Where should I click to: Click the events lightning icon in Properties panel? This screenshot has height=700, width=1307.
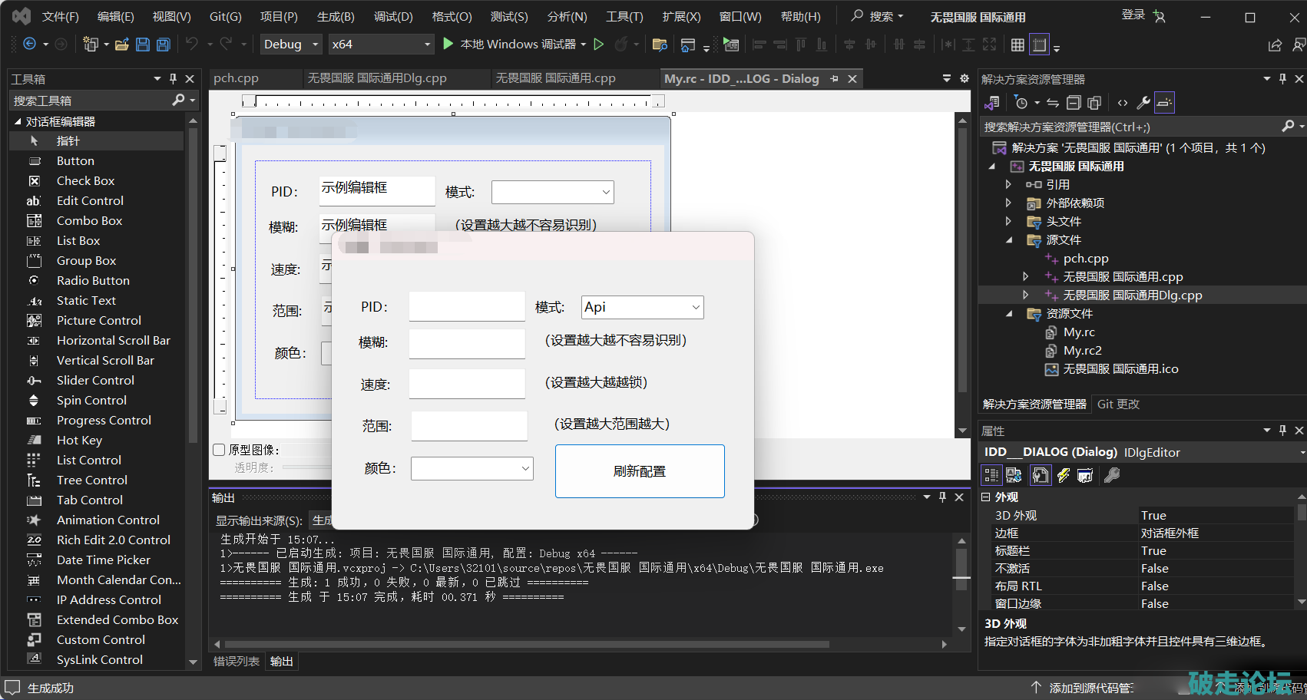point(1064,476)
